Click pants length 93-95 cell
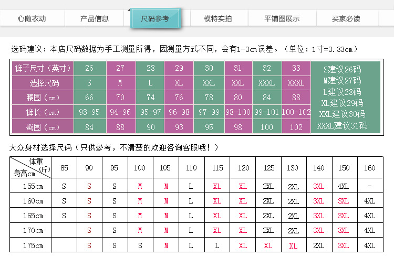The height and width of the screenshot is (257, 394). click(x=89, y=112)
